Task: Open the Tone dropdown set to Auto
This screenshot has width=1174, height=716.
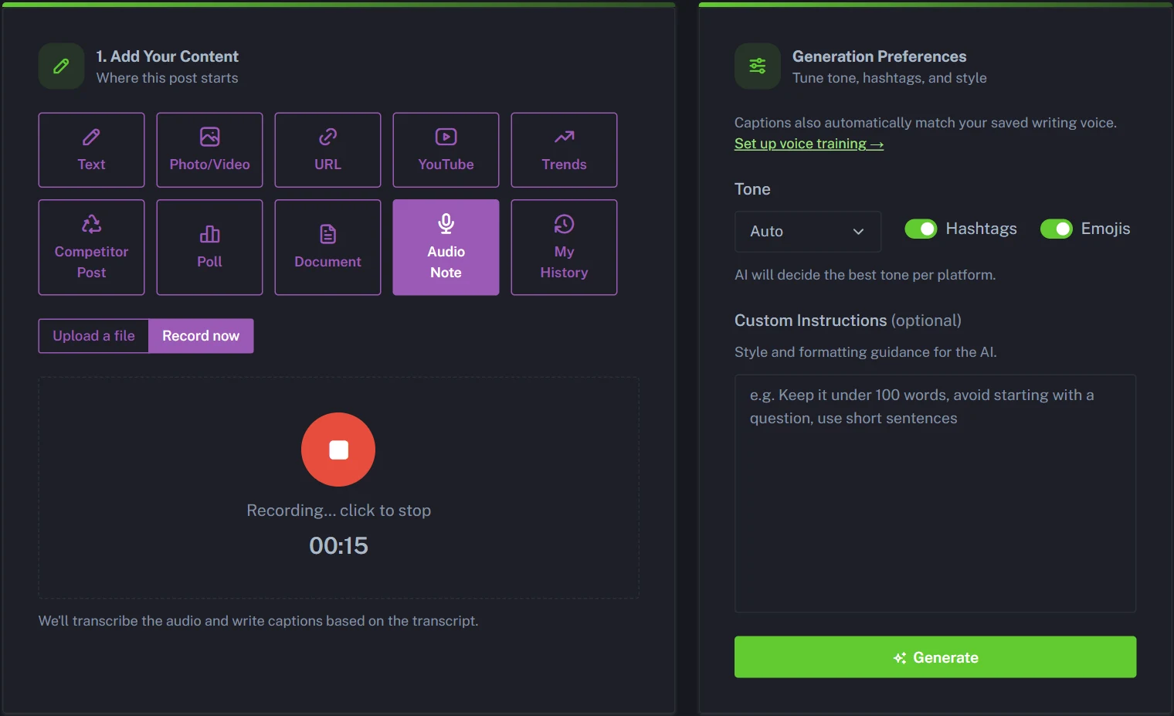Action: click(807, 231)
